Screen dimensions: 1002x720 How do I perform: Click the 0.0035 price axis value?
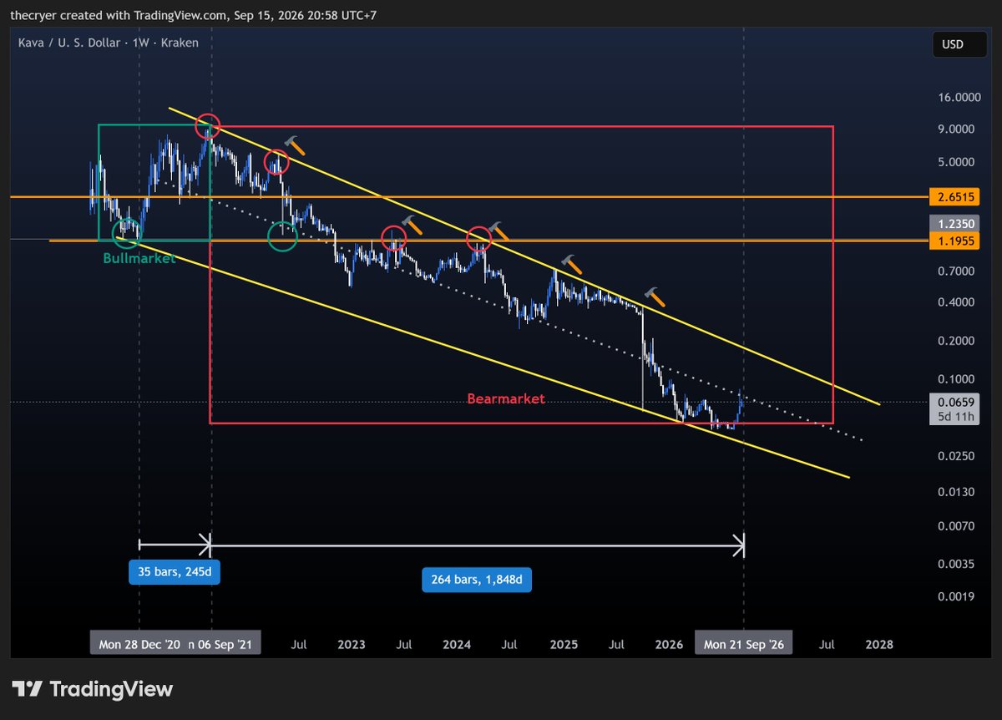[x=957, y=564]
